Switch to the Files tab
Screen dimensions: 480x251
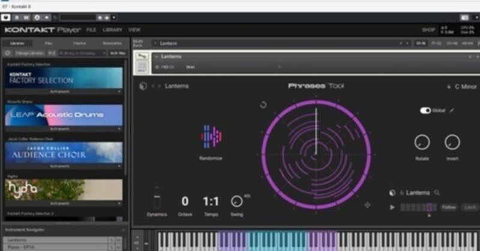tap(49, 43)
